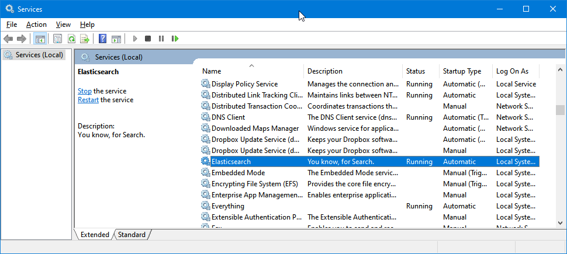Sort by the Startup Type column header
Viewport: 567px width, 254px height.
click(466, 71)
